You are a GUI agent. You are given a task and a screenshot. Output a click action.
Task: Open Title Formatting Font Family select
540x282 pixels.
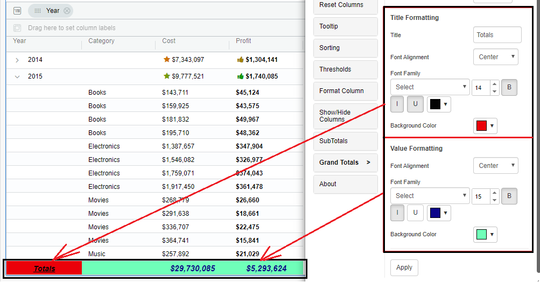tap(430, 87)
